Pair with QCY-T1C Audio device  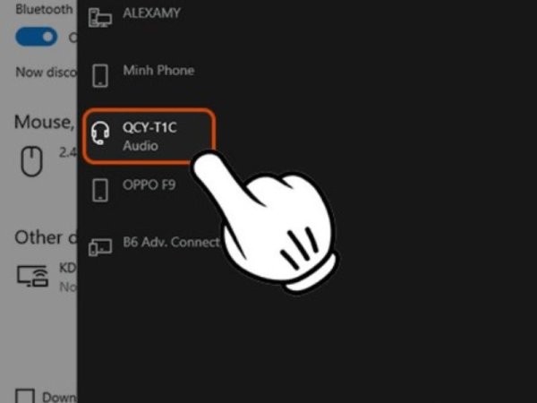(x=149, y=136)
